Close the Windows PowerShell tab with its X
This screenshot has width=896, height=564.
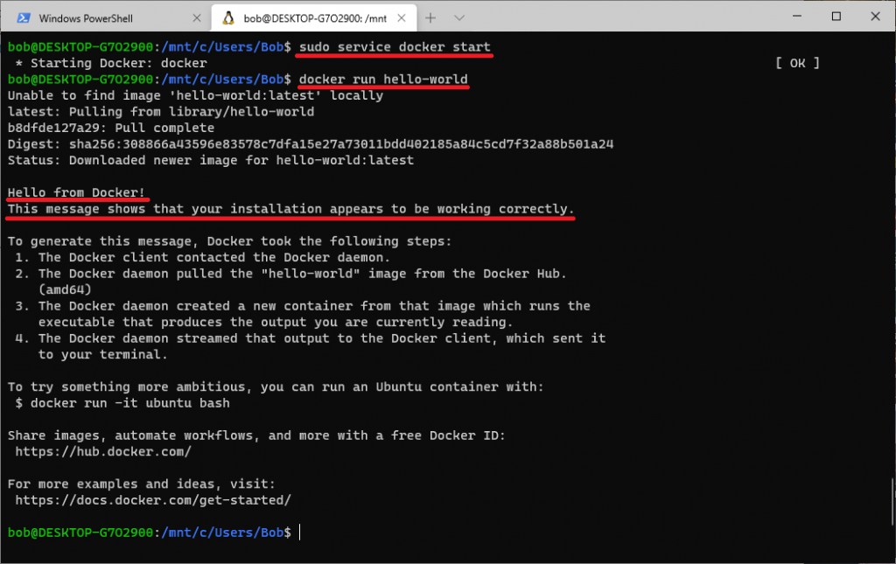[196, 17]
